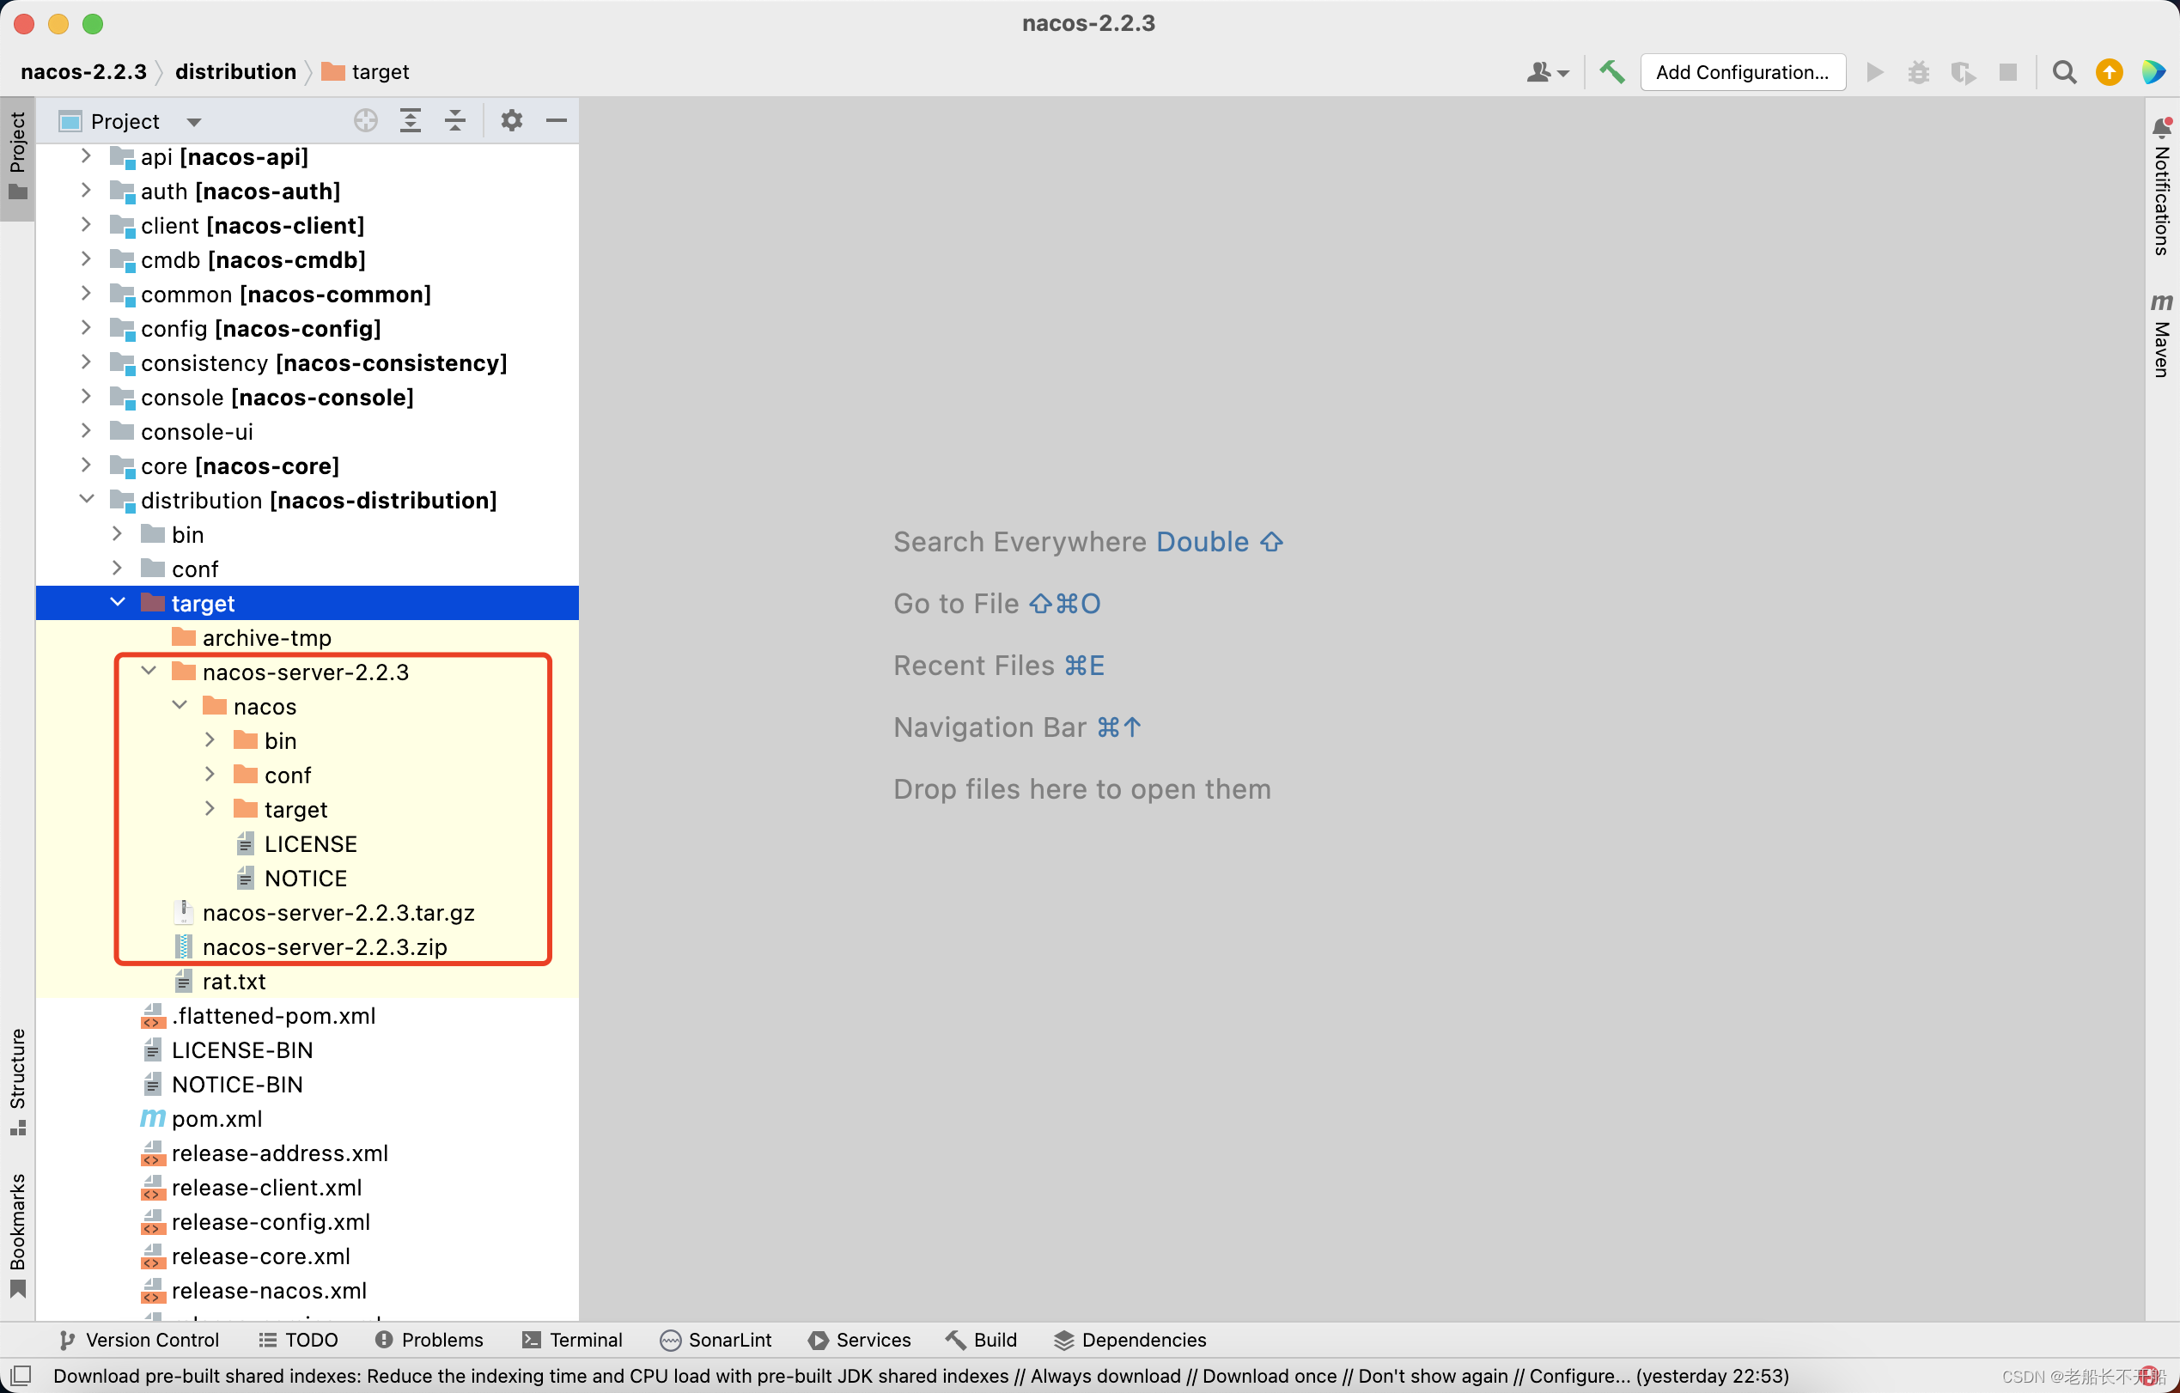The image size is (2180, 1393).
Task: Run the application using the green play icon
Action: 1875,72
